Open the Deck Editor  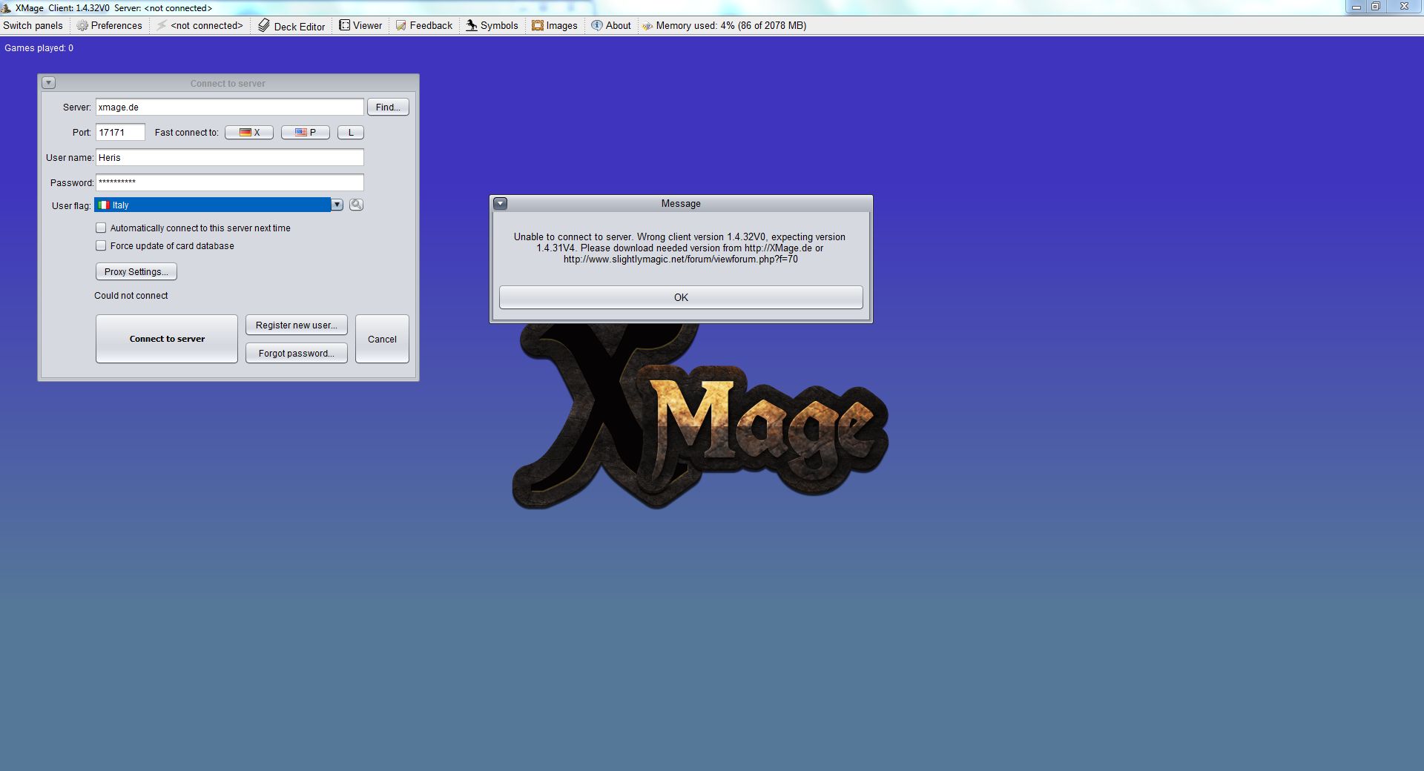(x=291, y=26)
